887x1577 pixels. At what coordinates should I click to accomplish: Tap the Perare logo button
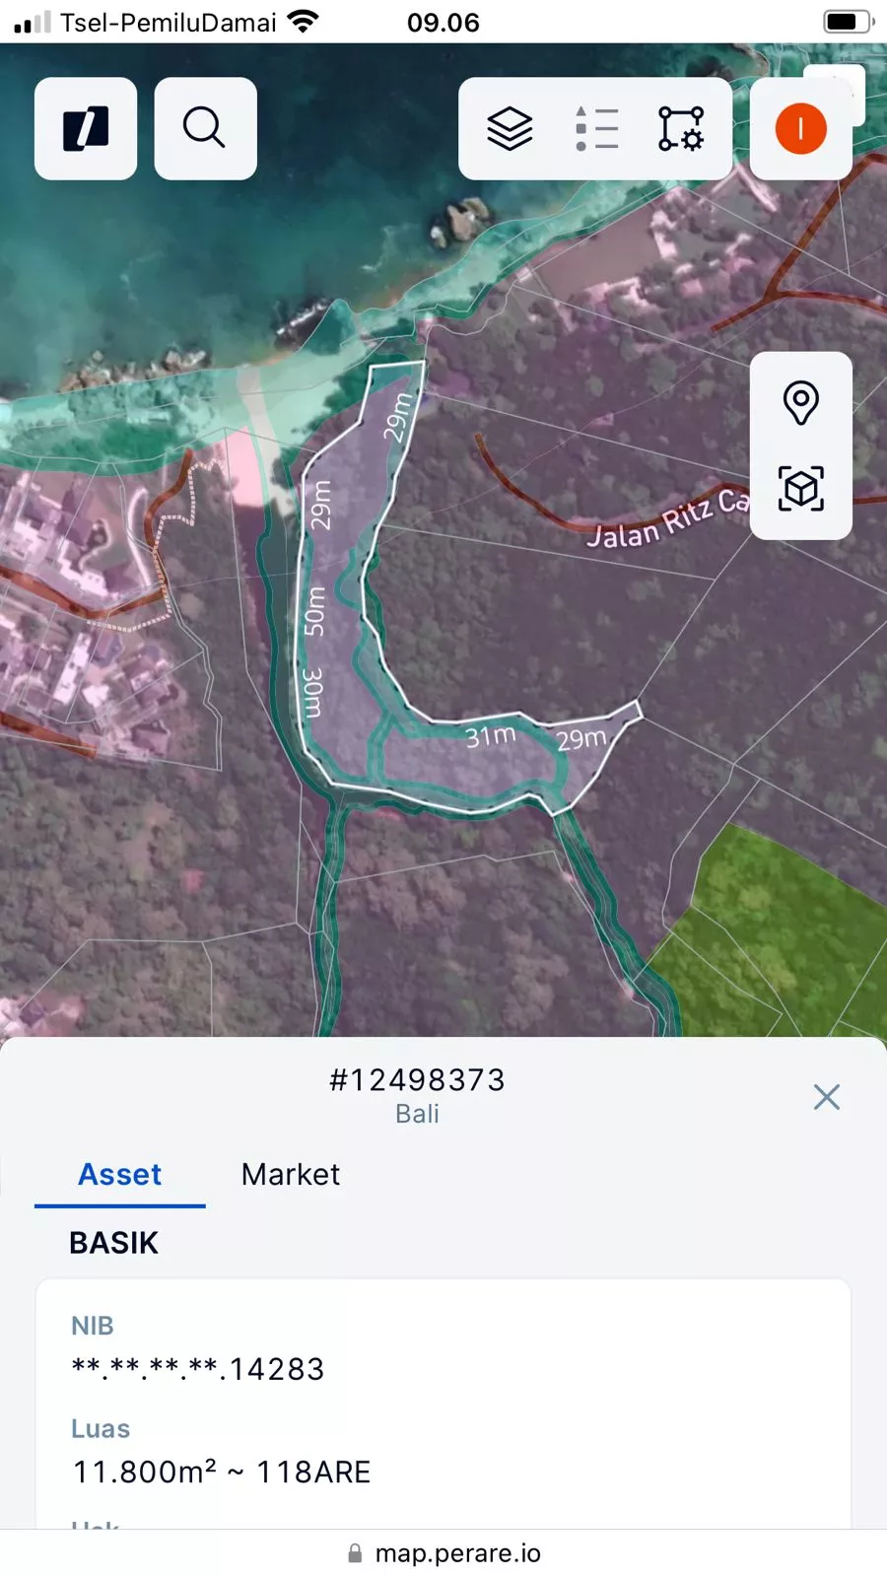tap(86, 129)
